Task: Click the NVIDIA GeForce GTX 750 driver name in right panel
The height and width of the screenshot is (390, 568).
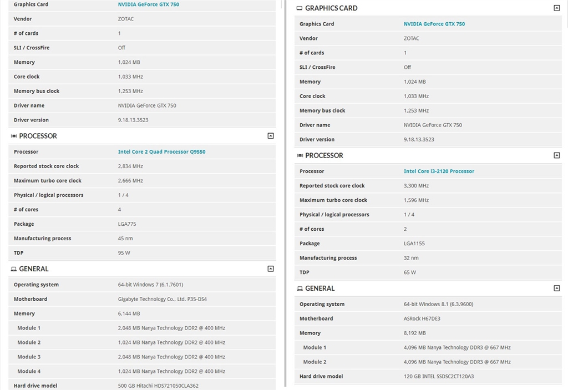Action: (x=433, y=125)
